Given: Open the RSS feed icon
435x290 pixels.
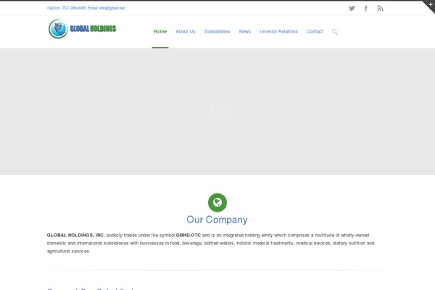Looking at the screenshot, I should point(380,9).
